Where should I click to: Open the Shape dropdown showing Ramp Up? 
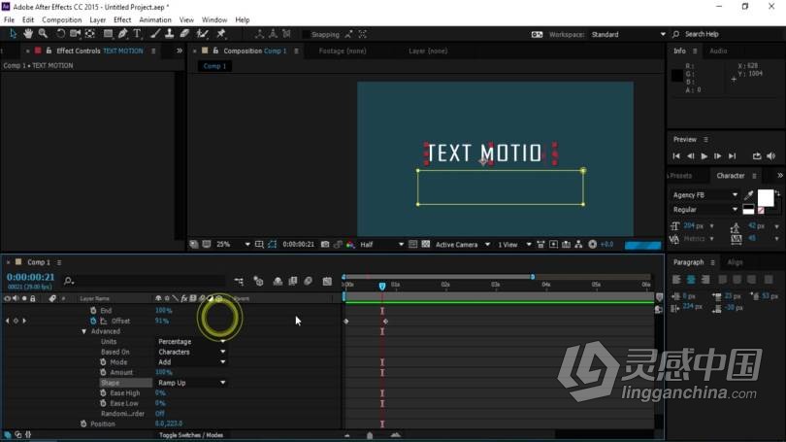tap(192, 383)
